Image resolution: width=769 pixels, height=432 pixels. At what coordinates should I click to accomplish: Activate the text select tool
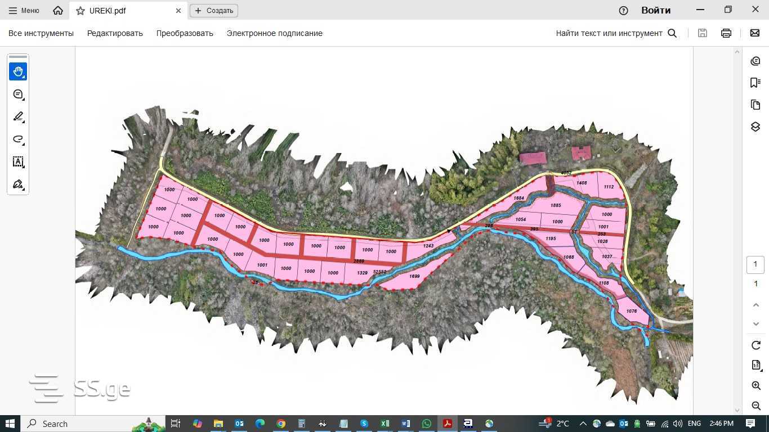[18, 162]
